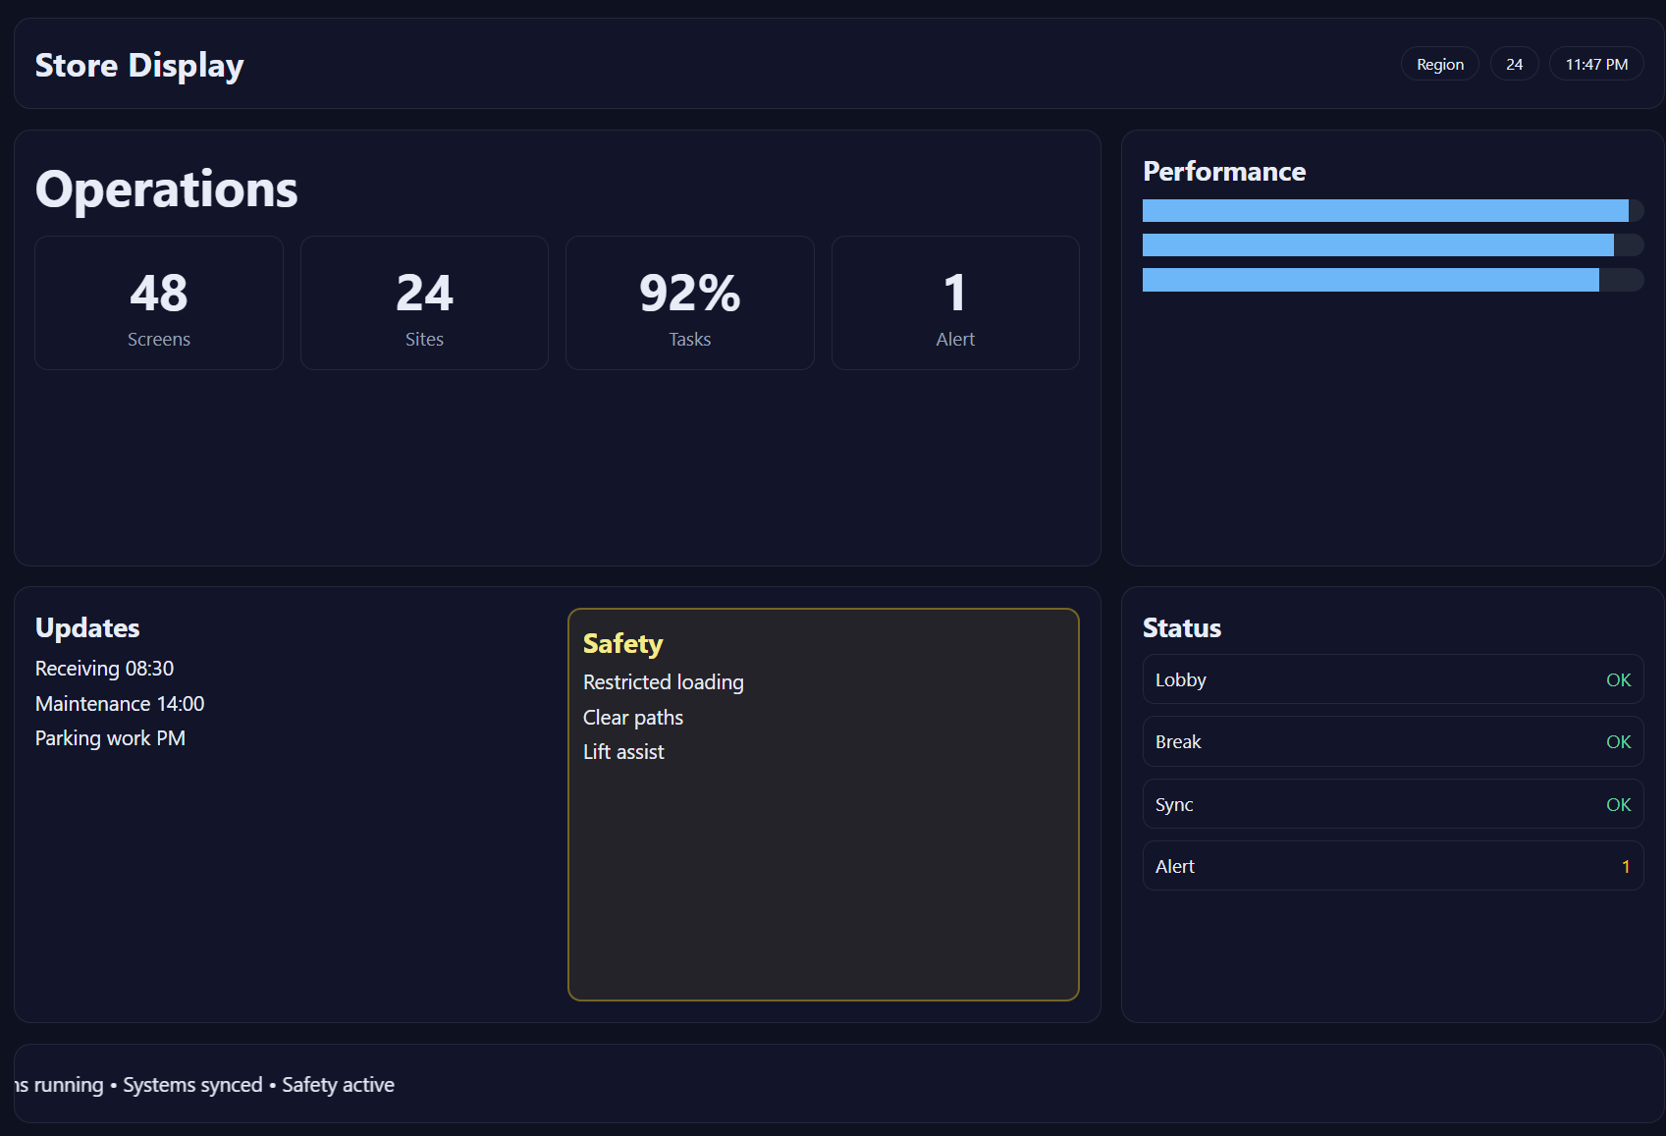The image size is (1666, 1136).
Task: Click the bottom Performance progress bar
Action: (x=1392, y=280)
